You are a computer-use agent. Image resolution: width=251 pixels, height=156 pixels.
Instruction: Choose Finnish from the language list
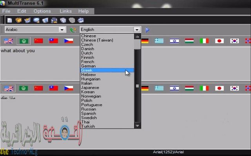(x=107, y=57)
